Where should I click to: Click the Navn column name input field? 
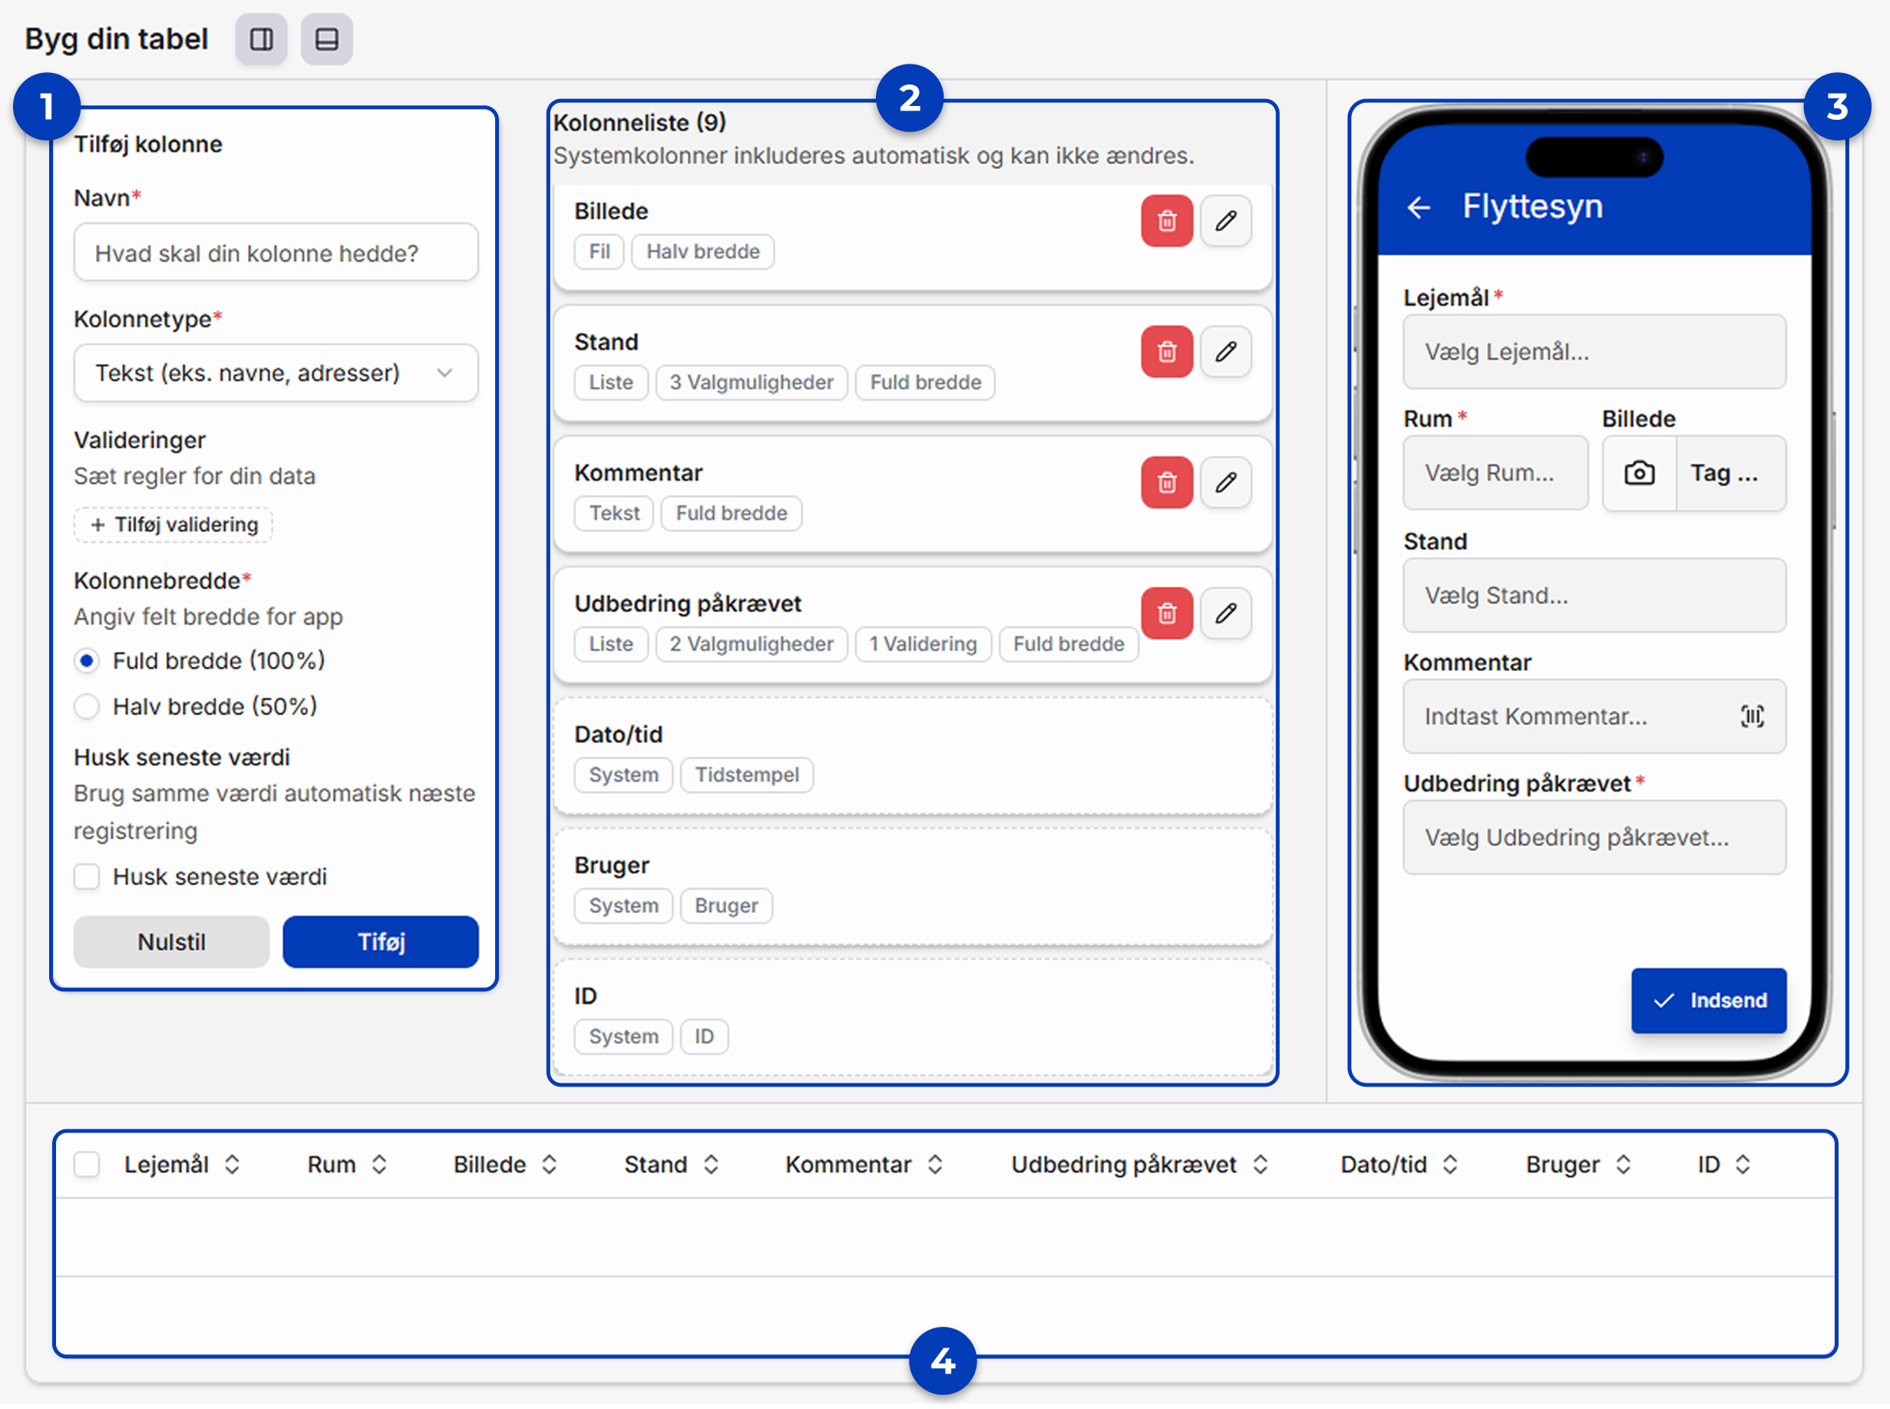[x=276, y=253]
